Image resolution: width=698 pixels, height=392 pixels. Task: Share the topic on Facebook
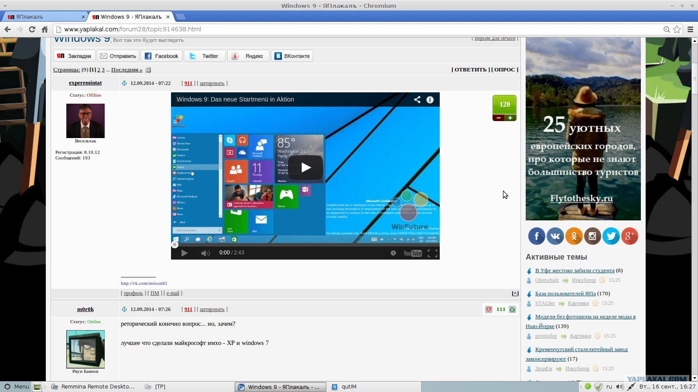(161, 56)
